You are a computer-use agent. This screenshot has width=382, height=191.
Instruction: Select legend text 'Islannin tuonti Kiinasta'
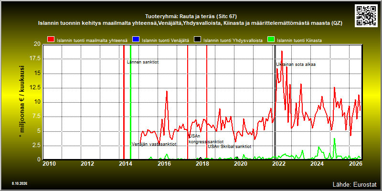coord(299,41)
